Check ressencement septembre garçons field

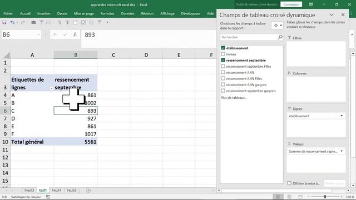tap(223, 91)
